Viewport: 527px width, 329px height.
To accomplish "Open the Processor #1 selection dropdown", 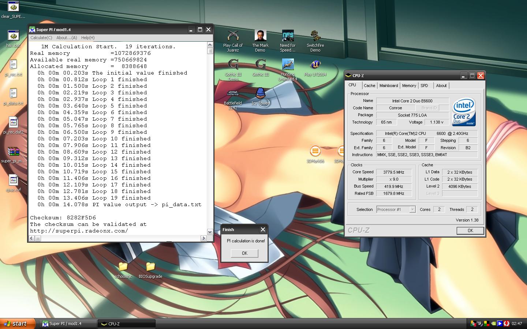I will pos(412,209).
